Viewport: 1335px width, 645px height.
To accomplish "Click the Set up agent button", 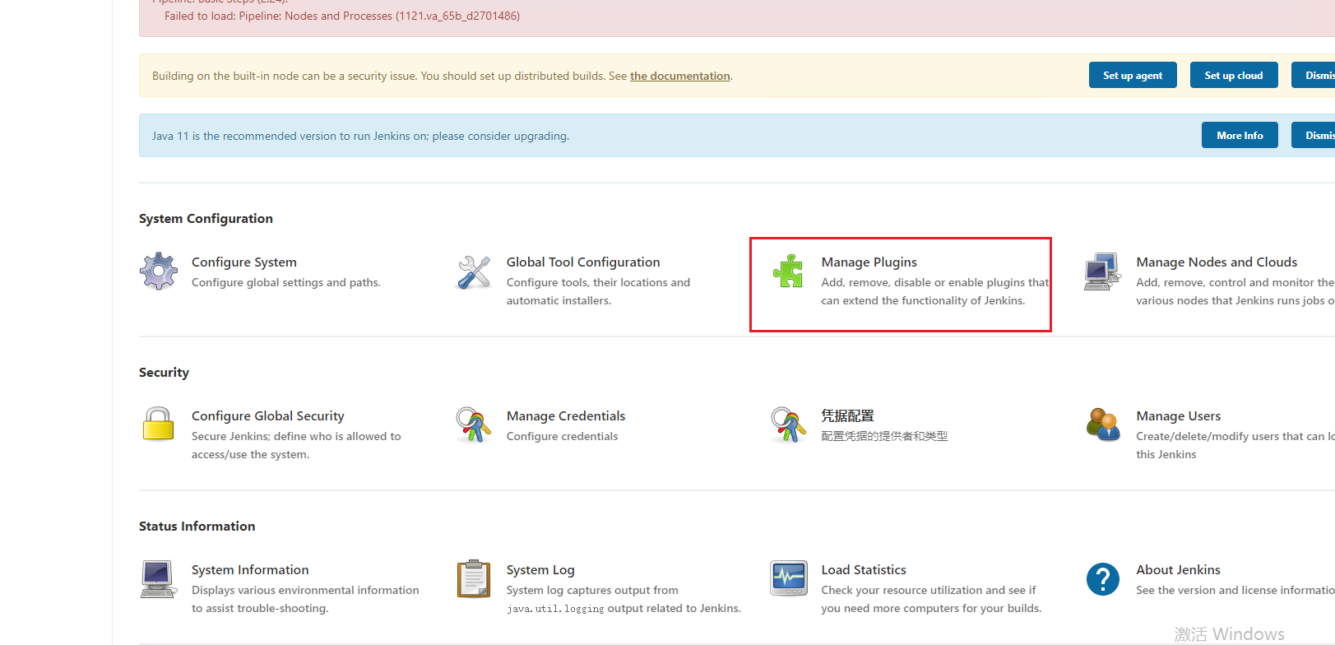I will coord(1133,75).
